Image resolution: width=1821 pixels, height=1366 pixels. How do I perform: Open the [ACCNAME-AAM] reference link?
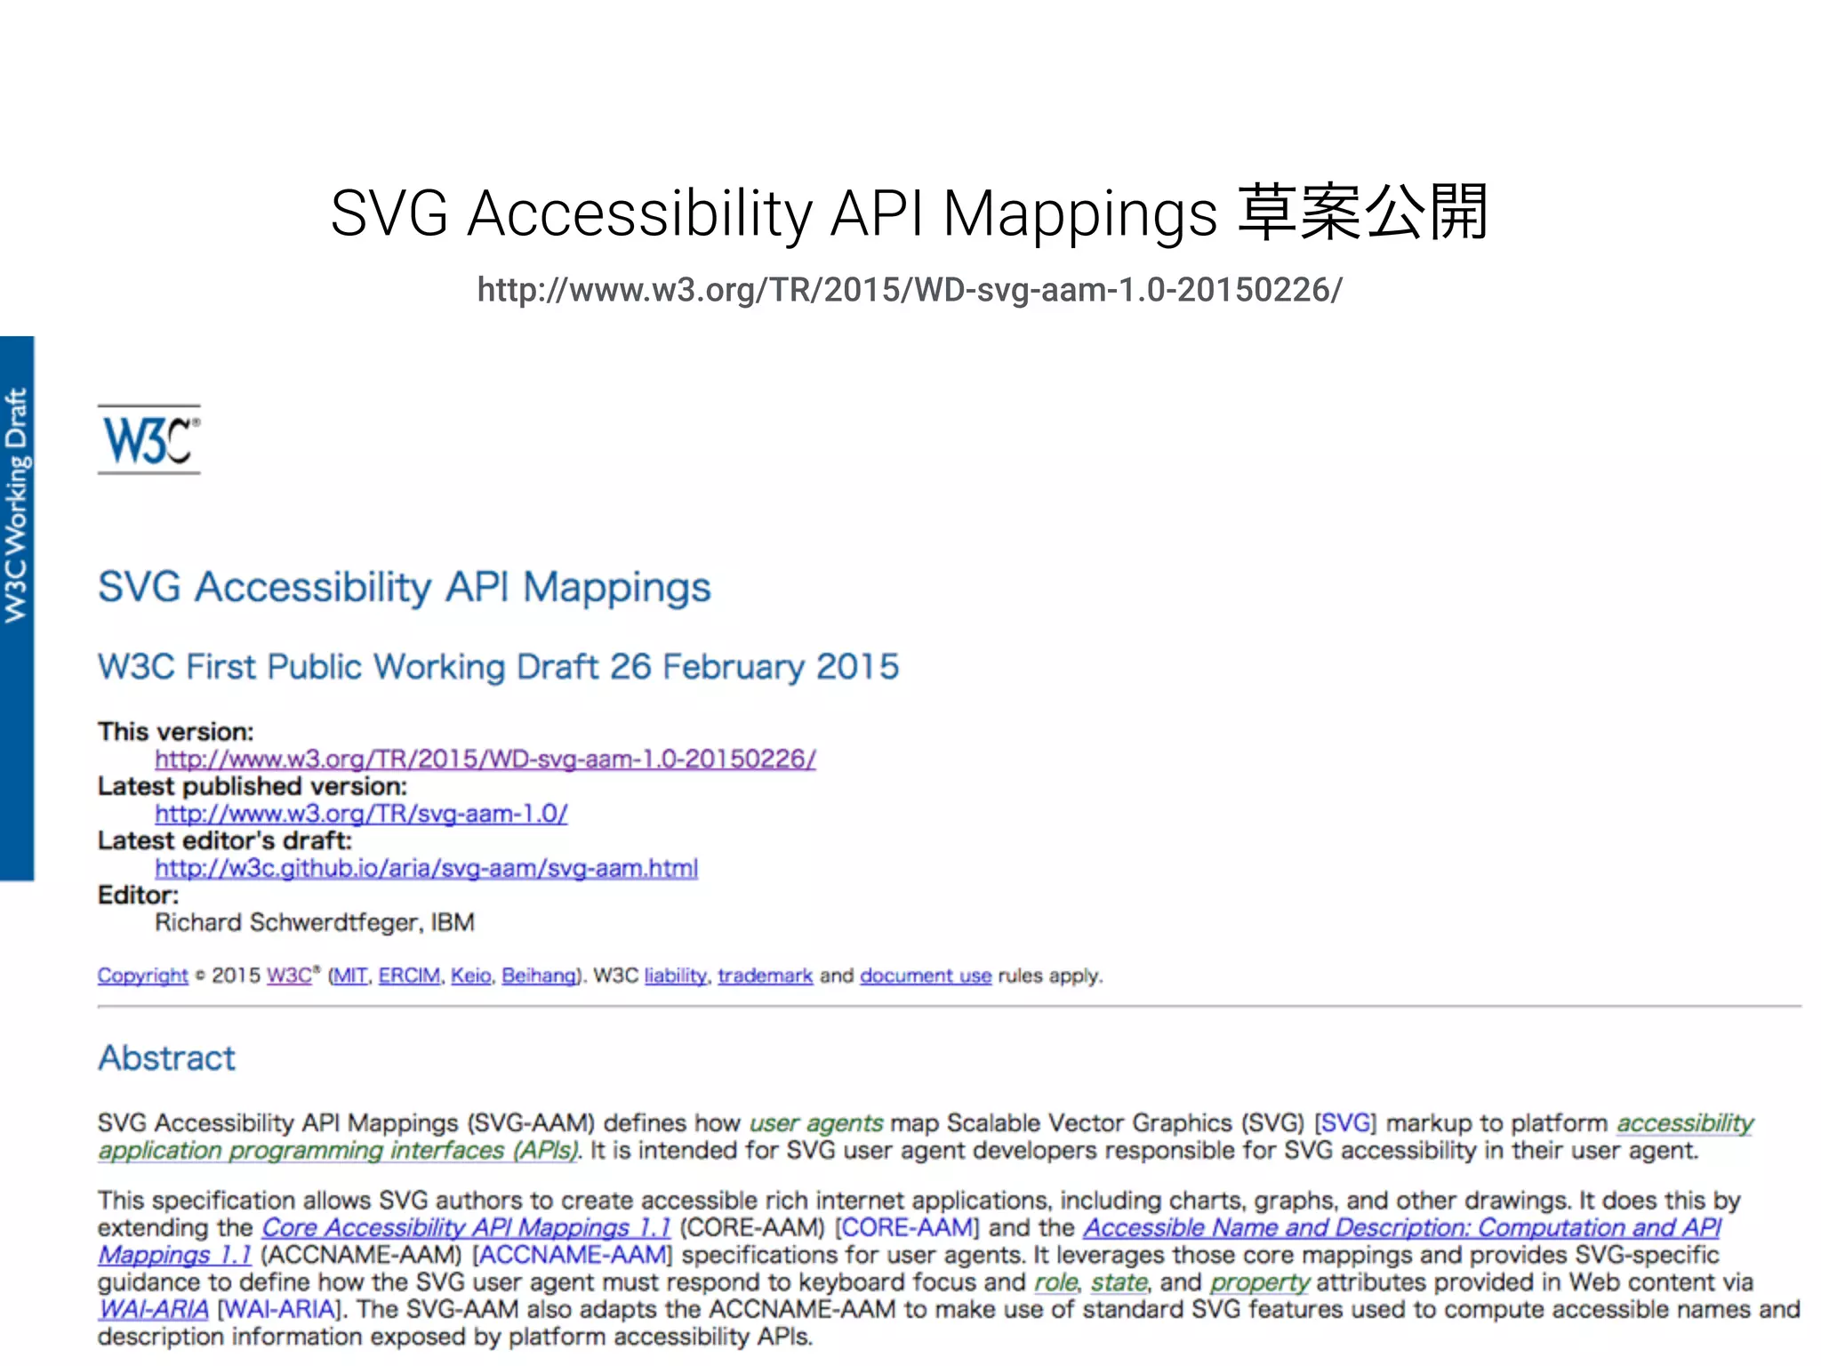click(x=573, y=1256)
